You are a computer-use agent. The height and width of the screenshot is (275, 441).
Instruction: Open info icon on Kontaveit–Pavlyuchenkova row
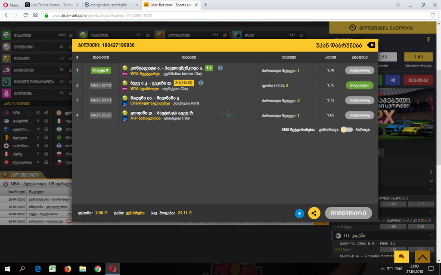click(220, 68)
